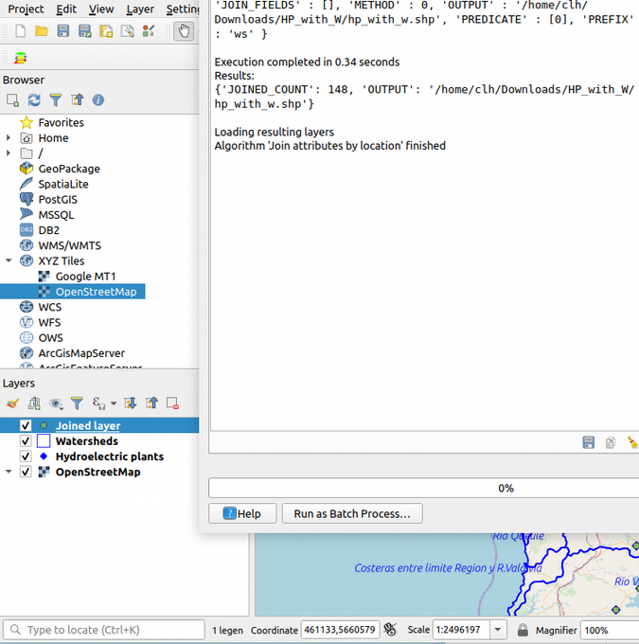Open a project with the folder icon
The image size is (639, 644).
coord(42,31)
